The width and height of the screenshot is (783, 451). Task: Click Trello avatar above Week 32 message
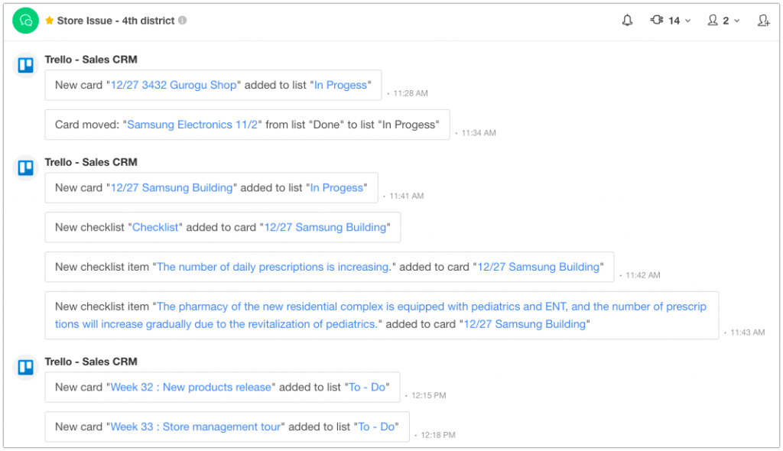coord(25,367)
